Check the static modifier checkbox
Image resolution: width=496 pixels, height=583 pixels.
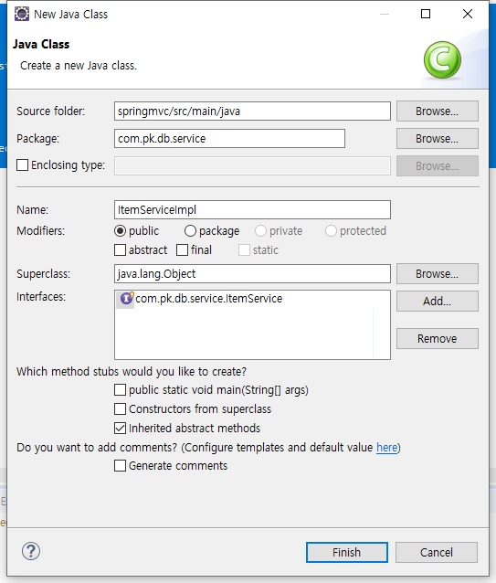(244, 249)
